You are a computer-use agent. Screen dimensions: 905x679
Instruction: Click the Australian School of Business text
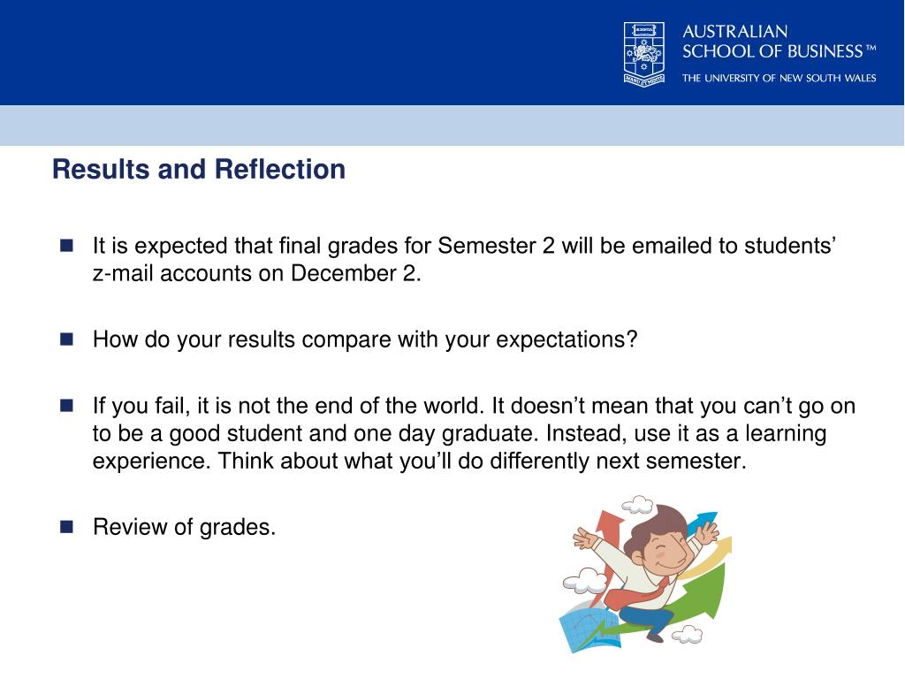[x=779, y=41]
